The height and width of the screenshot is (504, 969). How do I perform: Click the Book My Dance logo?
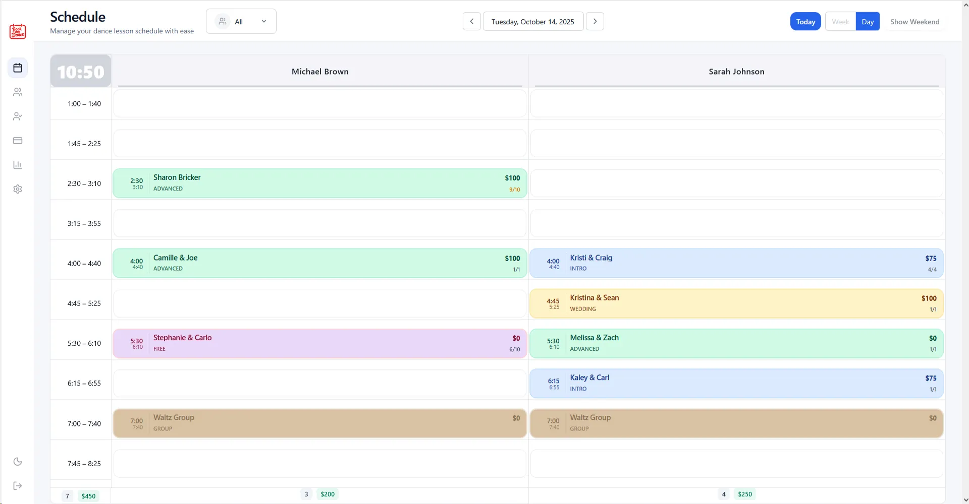tap(18, 32)
